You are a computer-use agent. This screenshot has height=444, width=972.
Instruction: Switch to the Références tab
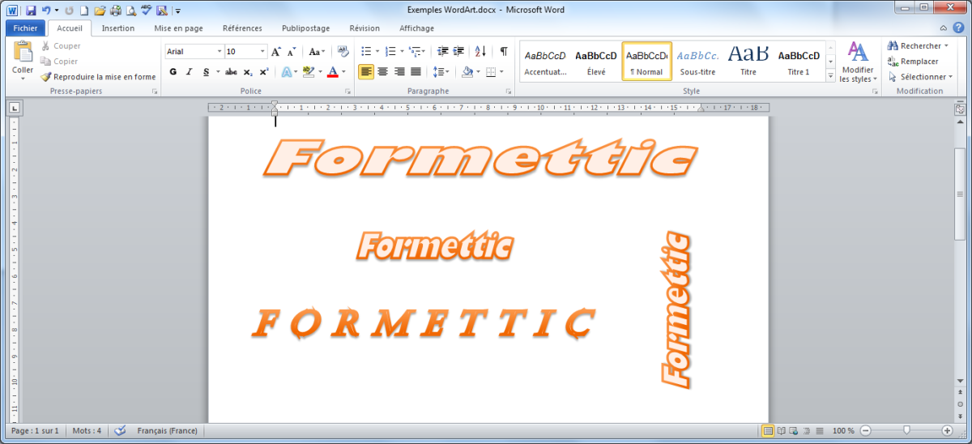[x=242, y=28]
